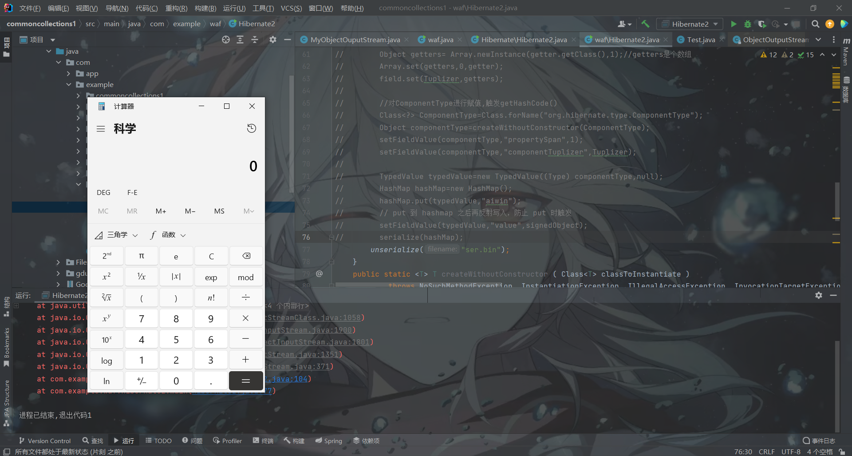Screen dimensions: 852x456
Task: Open 重构(R) menu
Action: click(x=176, y=8)
